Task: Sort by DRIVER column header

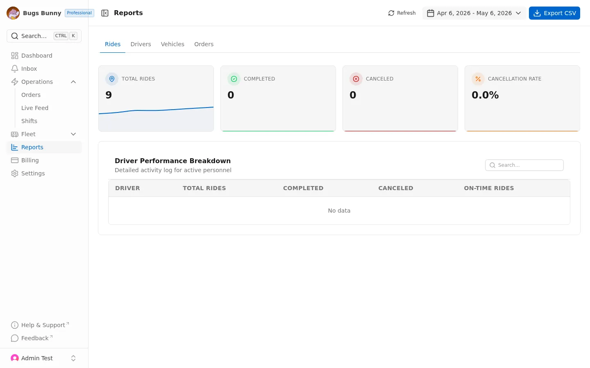Action: point(127,188)
